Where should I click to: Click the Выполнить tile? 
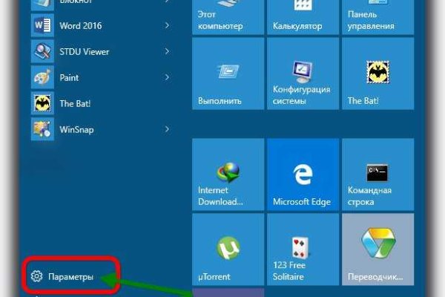pyautogui.click(x=228, y=74)
